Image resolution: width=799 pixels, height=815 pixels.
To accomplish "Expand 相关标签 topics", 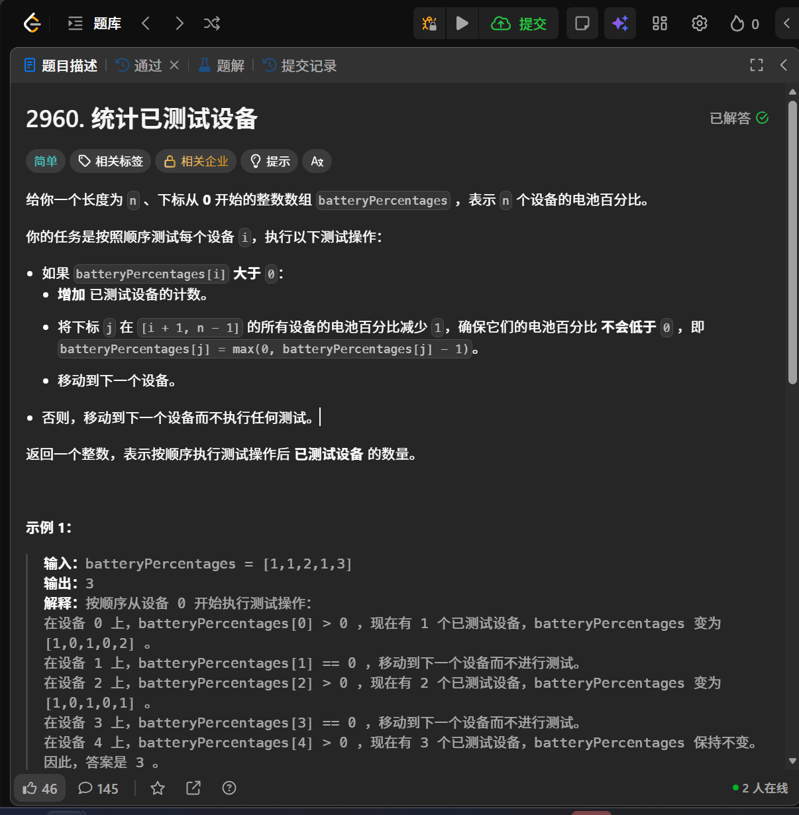I will [x=111, y=161].
